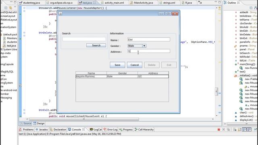Close the Console view tab
This screenshot has width=258, height=145.
tap(83, 130)
